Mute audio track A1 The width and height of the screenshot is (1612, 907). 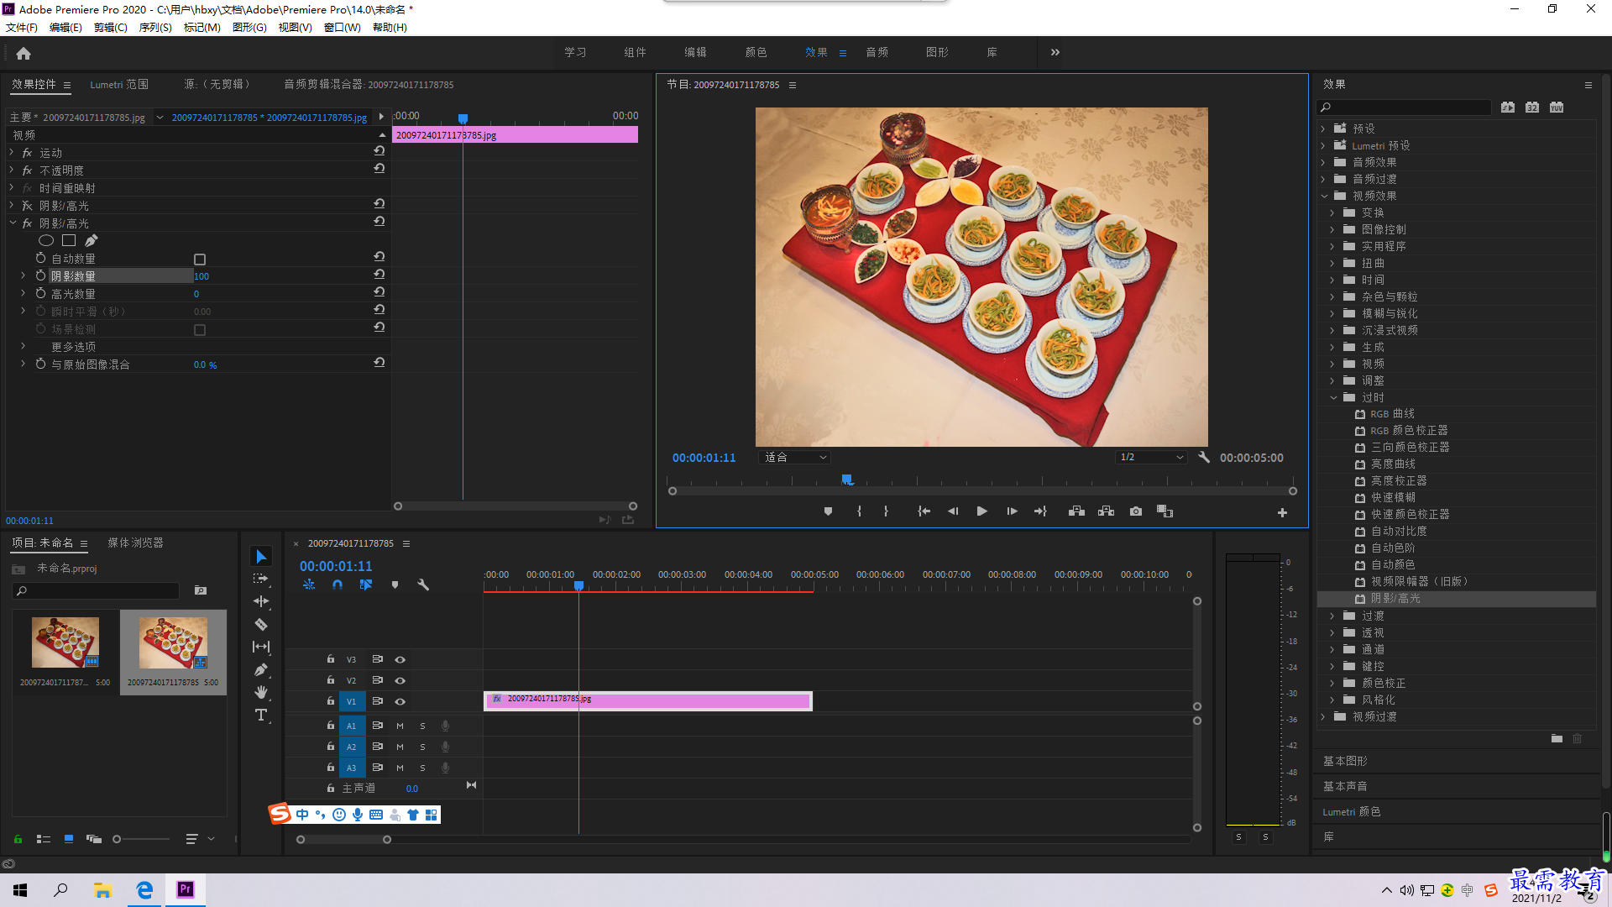(400, 726)
